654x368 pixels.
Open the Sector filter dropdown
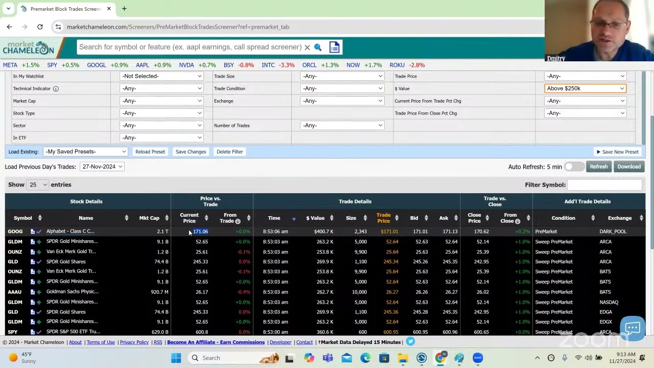click(x=161, y=125)
